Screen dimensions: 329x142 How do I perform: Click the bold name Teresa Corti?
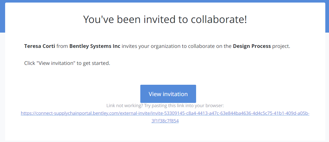click(x=40, y=46)
